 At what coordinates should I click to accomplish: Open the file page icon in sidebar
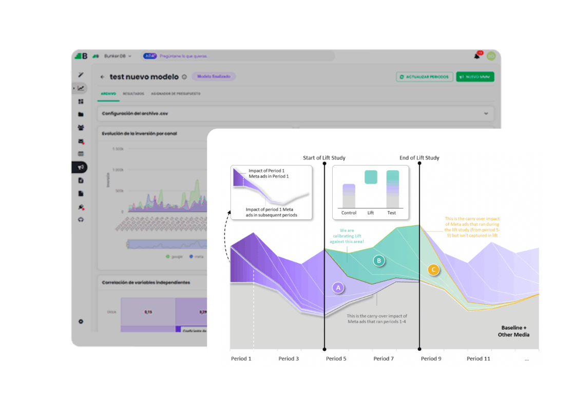pos(81,193)
